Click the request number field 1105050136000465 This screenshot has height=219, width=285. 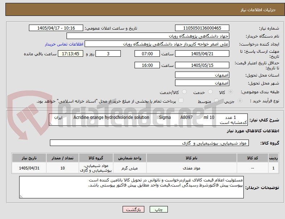tap(202, 28)
